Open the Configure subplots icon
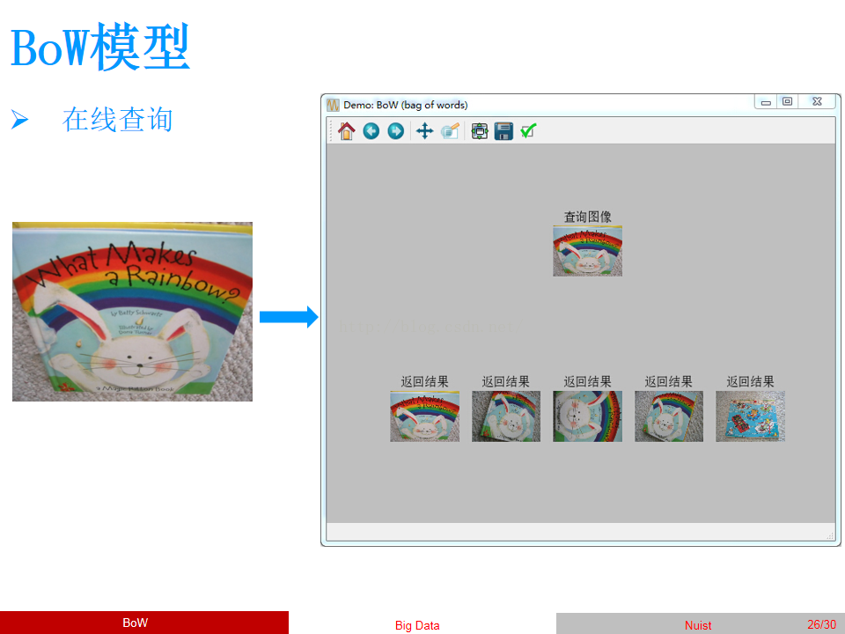 (x=479, y=131)
